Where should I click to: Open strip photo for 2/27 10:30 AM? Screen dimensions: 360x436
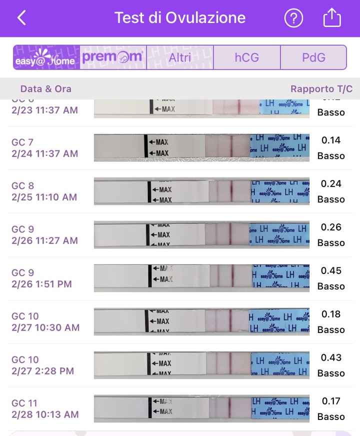(201, 321)
